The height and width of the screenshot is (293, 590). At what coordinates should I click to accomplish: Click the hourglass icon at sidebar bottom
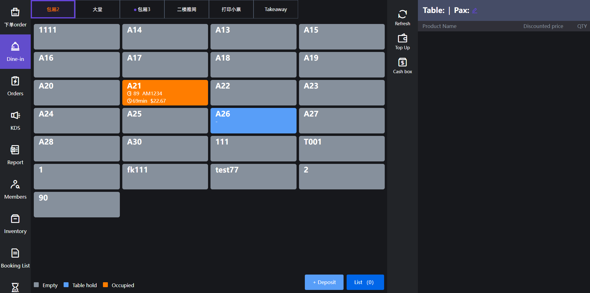coord(15,287)
